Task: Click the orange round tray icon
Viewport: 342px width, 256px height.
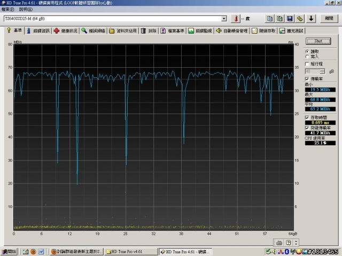Action: pos(299,252)
